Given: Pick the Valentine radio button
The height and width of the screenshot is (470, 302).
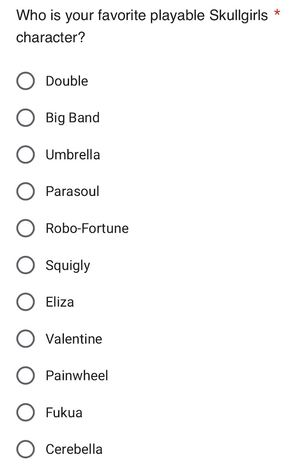Looking at the screenshot, I should [25, 339].
